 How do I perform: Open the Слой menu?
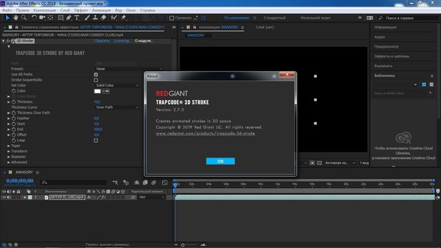coord(65,10)
